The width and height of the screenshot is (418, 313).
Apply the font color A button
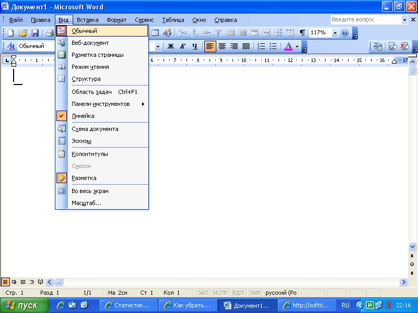pyautogui.click(x=288, y=46)
